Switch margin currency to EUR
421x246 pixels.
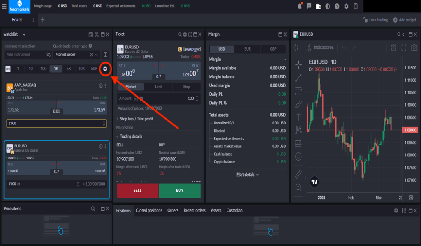tap(247, 49)
